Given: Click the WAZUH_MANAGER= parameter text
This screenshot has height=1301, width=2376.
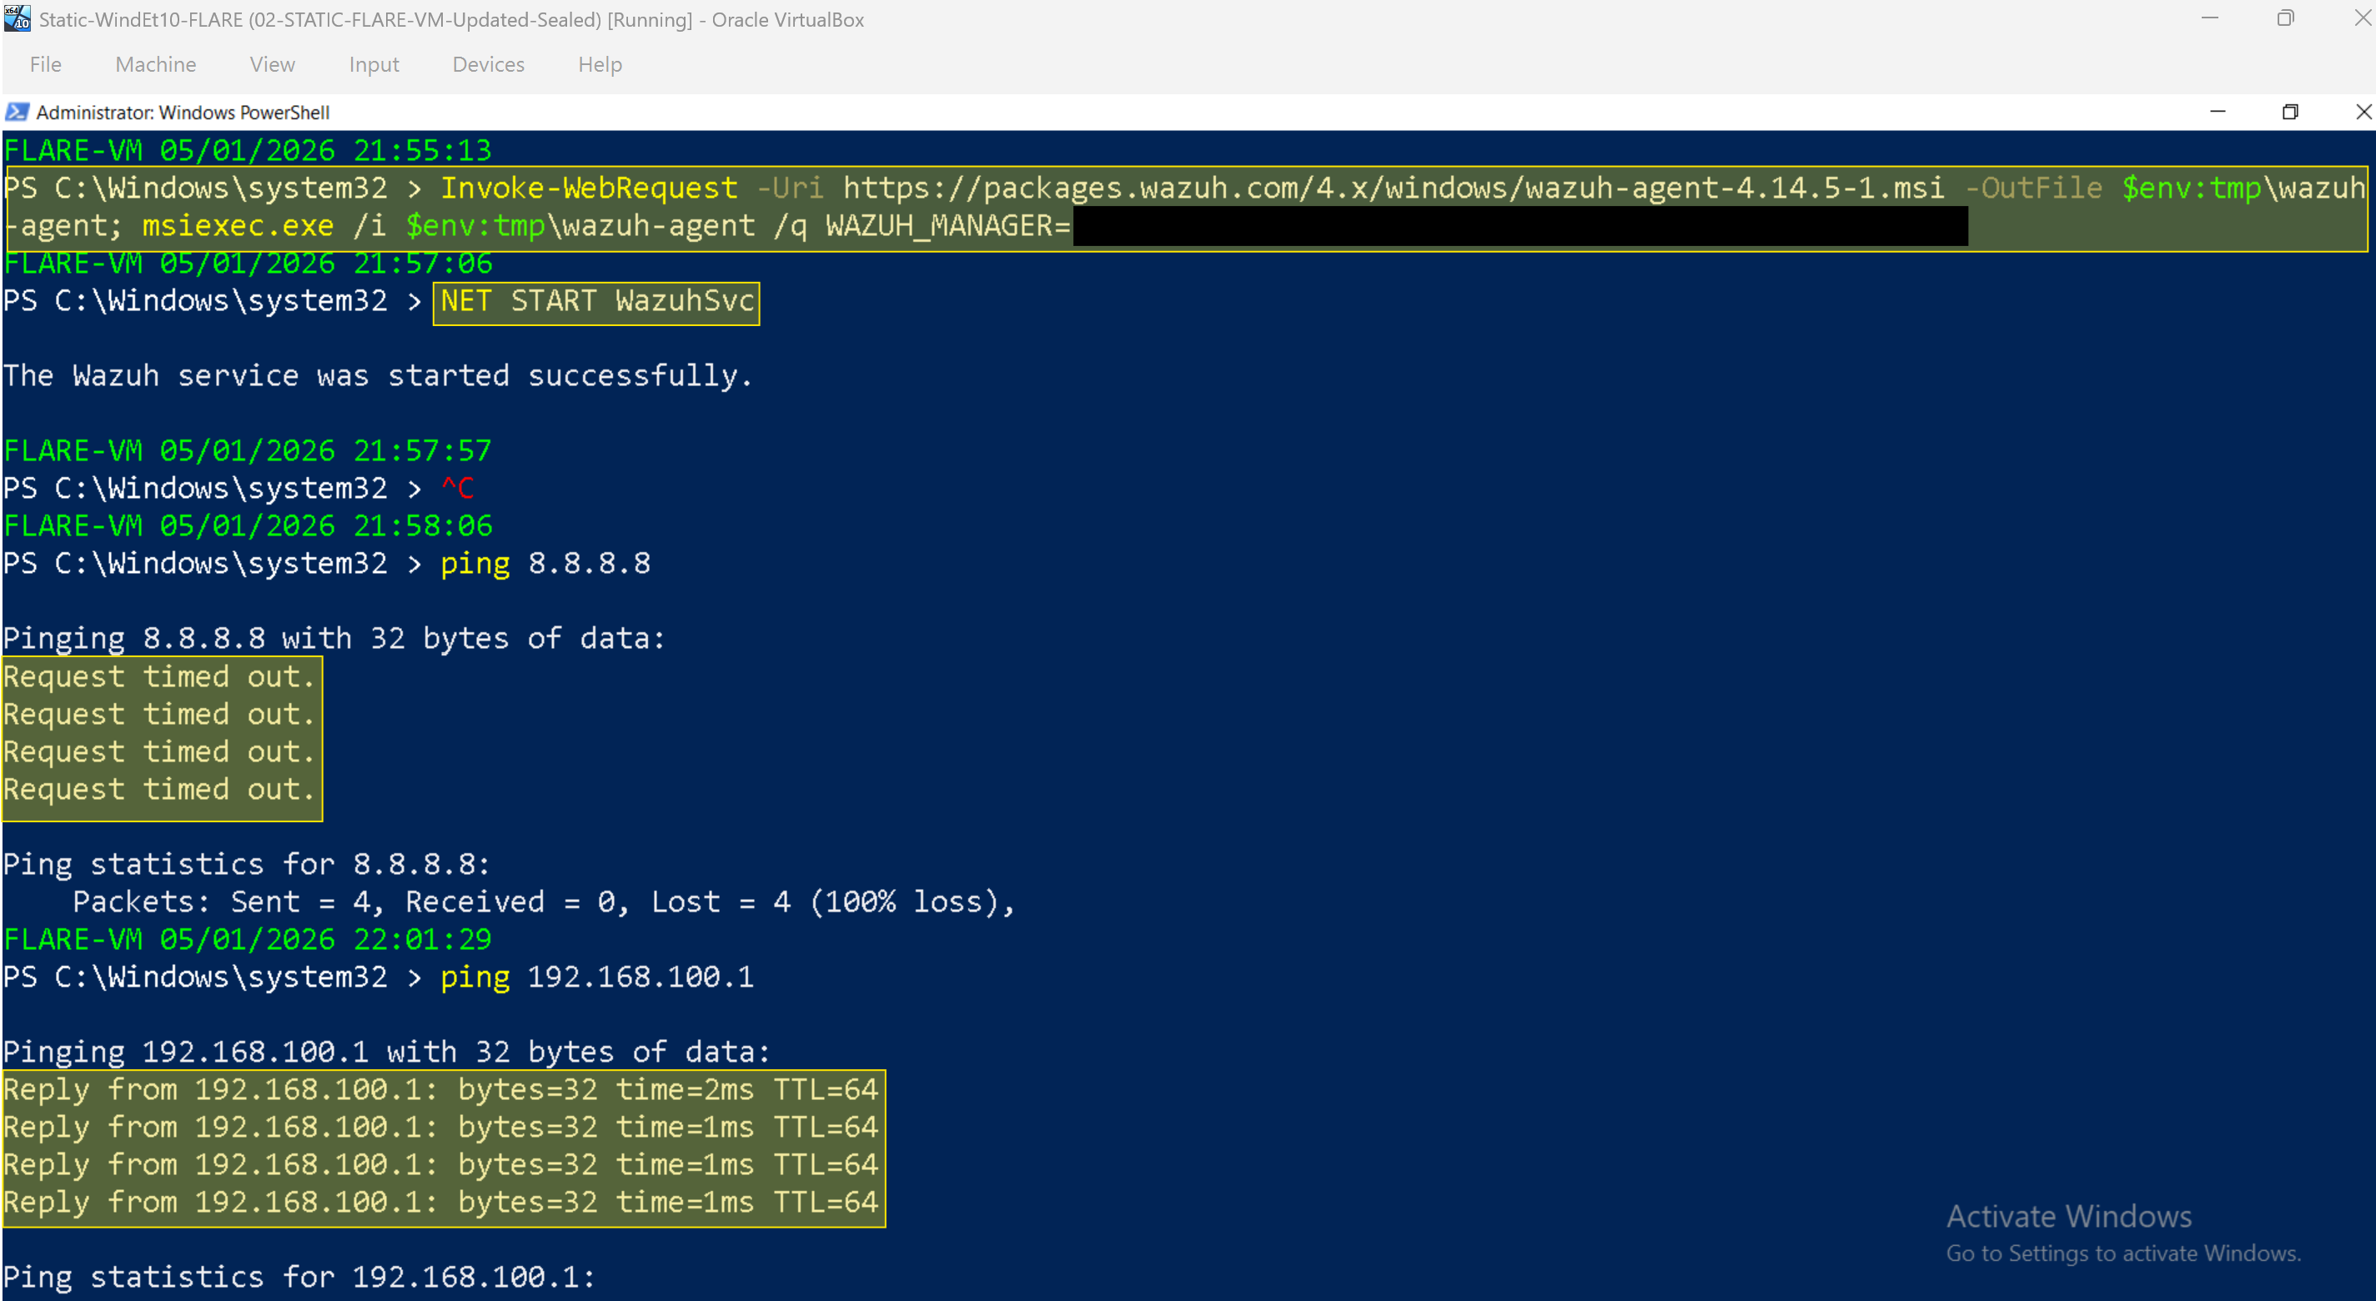Looking at the screenshot, I should click(x=948, y=226).
